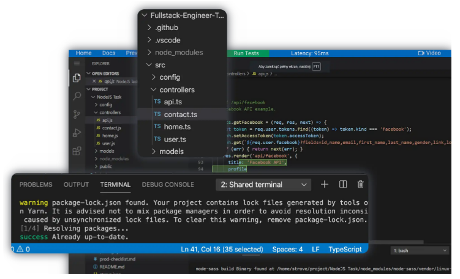Screen dimensions: 460x279
Task: Open the Search icon in activity bar
Action: click(77, 96)
